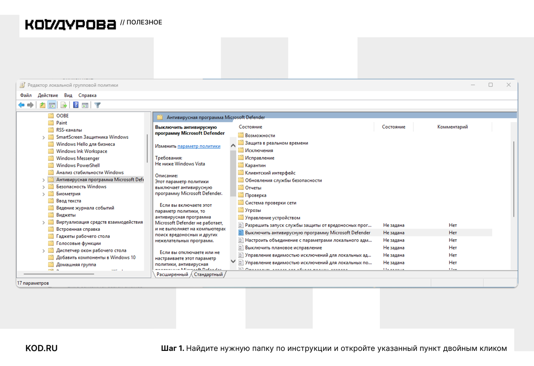Click the Домашняя группа folder icon
Viewport: 534px width, 366px height.
point(51,265)
